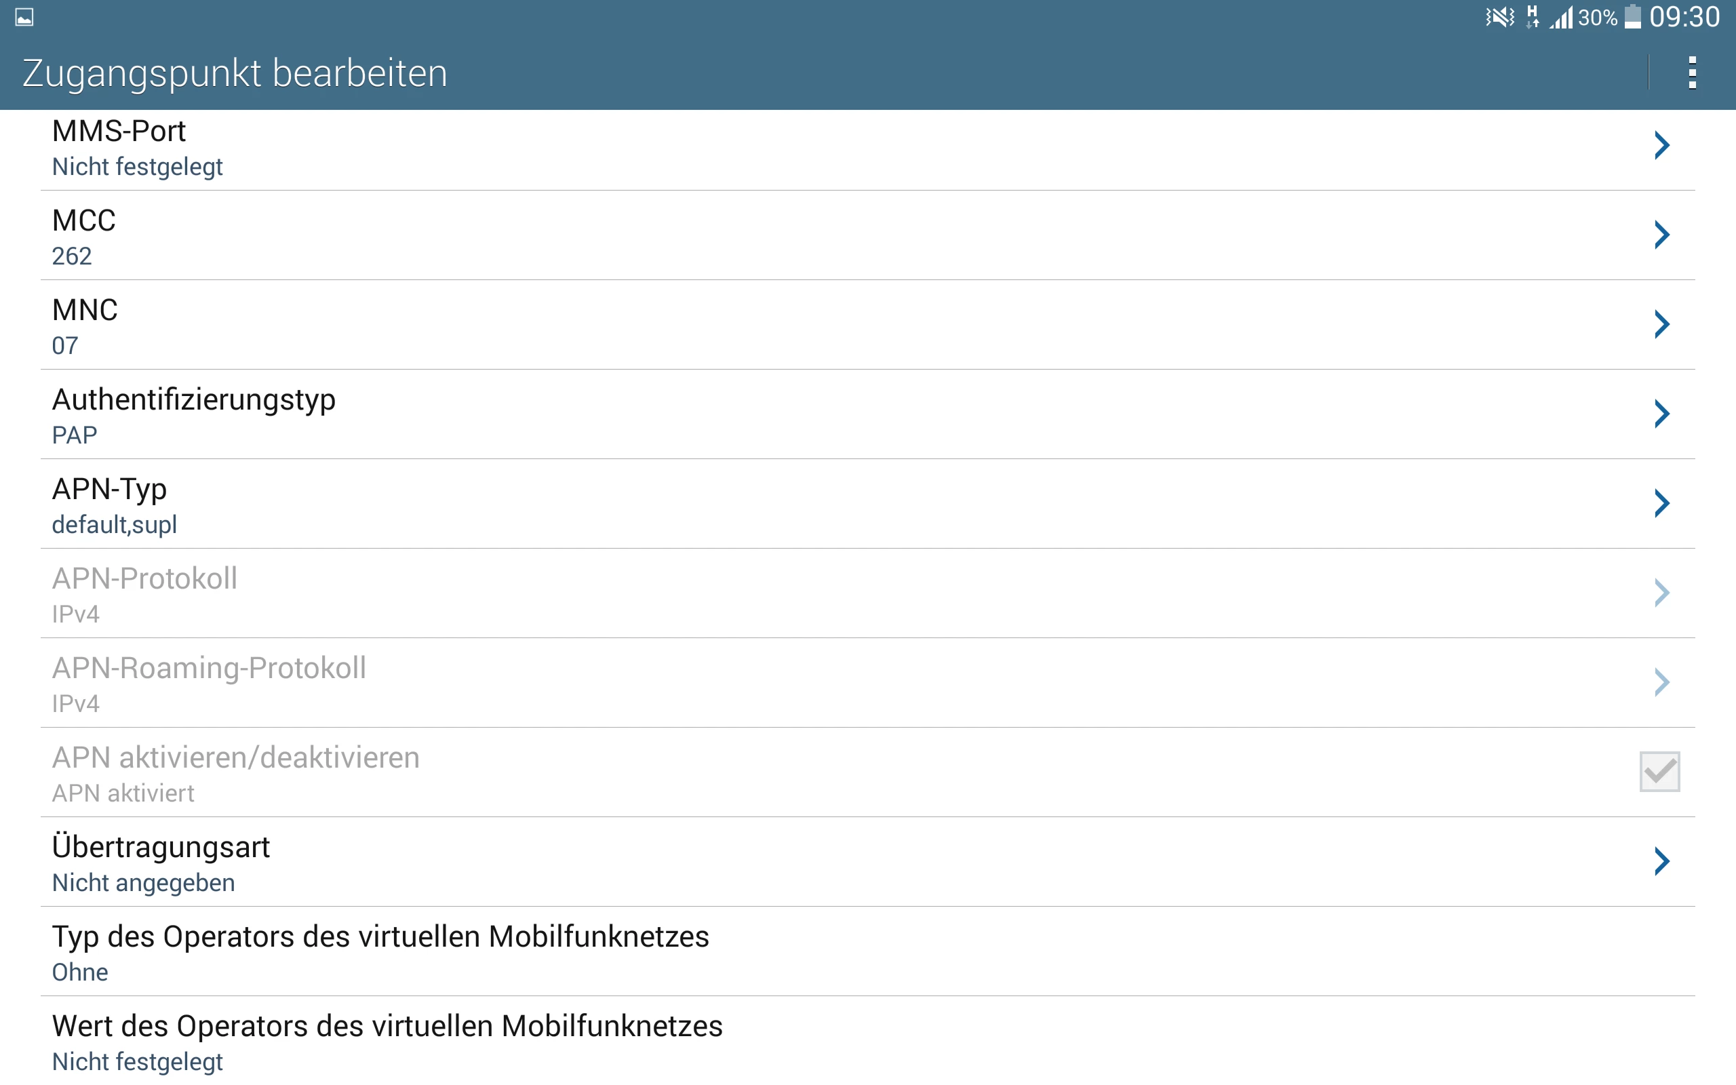The image size is (1736, 1085).
Task: Select the MNC setting entry
Action: 431,325
